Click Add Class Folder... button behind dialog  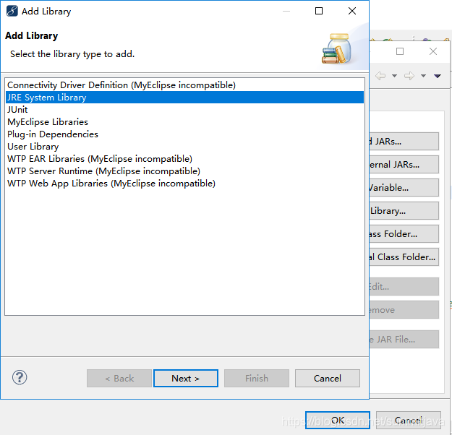404,234
